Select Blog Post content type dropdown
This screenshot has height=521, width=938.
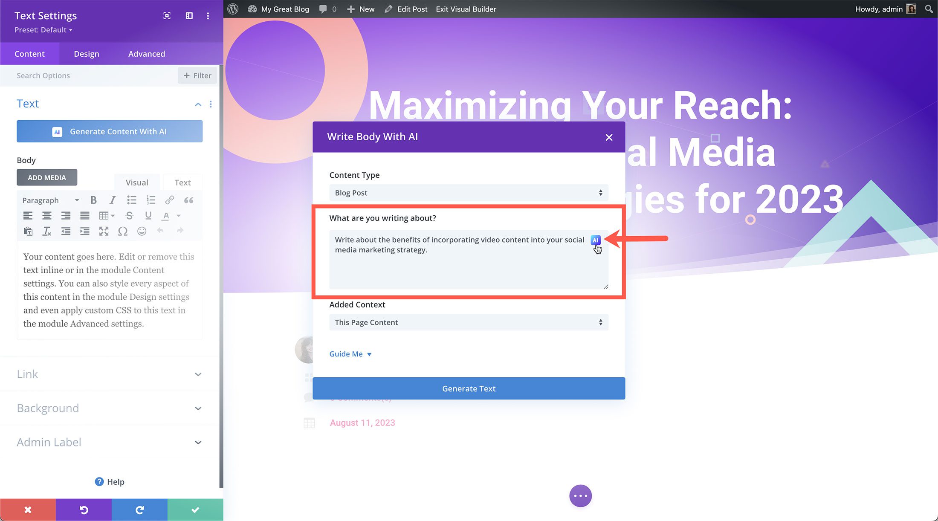coord(469,192)
